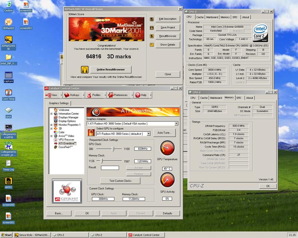Click the Edit Description button
The width and height of the screenshot is (298, 238).
(x=168, y=19)
